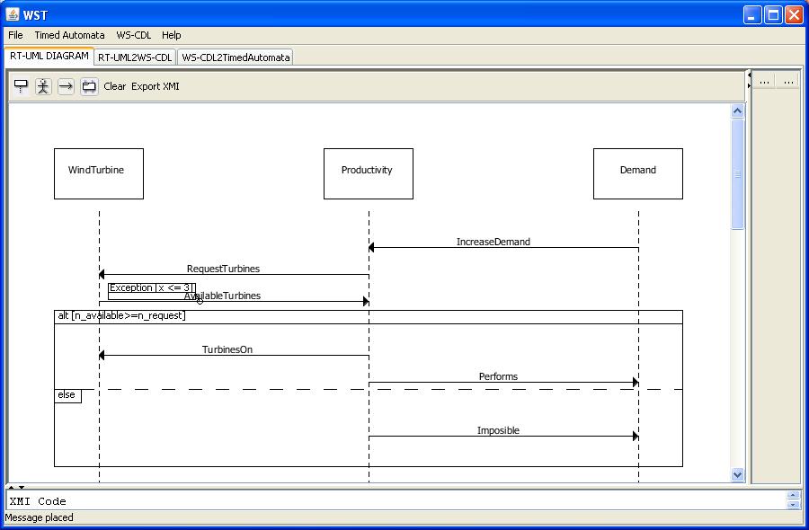Image resolution: width=809 pixels, height=530 pixels.
Task: Switch to the WS-CDL2TimedAutomata tab
Action: (x=236, y=57)
